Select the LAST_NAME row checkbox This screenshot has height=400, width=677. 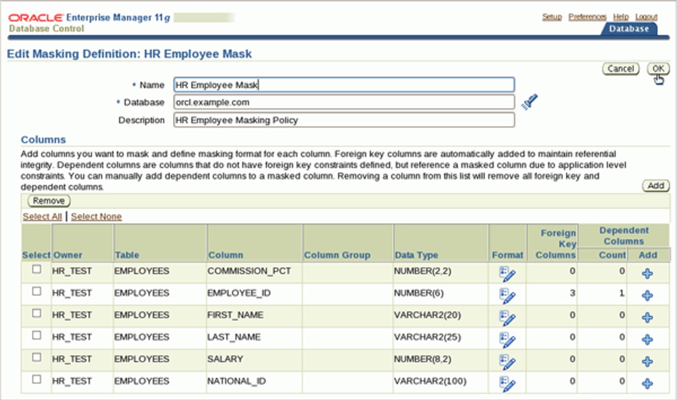37,335
